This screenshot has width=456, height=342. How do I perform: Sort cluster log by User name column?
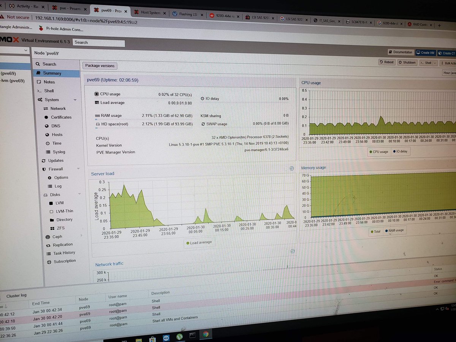[118, 296]
